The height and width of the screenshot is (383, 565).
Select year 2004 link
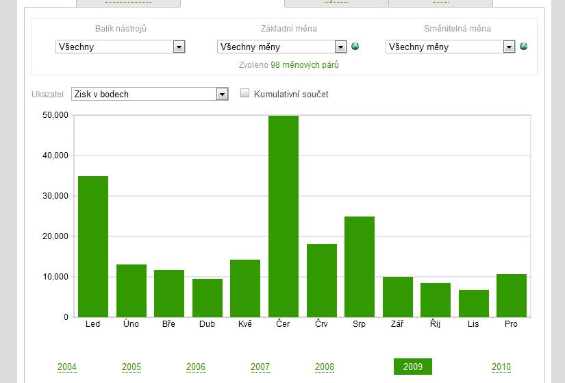[67, 367]
